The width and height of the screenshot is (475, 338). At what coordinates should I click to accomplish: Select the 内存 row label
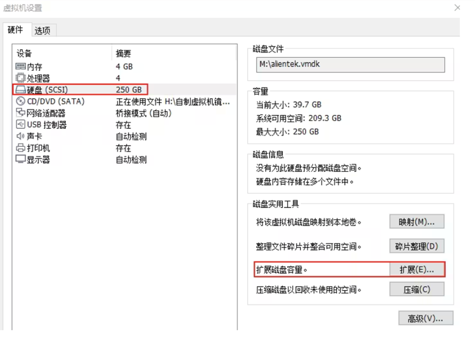coord(35,66)
